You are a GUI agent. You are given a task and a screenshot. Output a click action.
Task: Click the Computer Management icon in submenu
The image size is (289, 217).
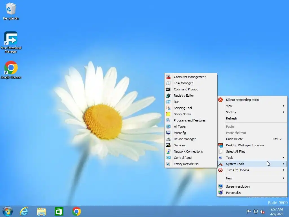coord(168,77)
